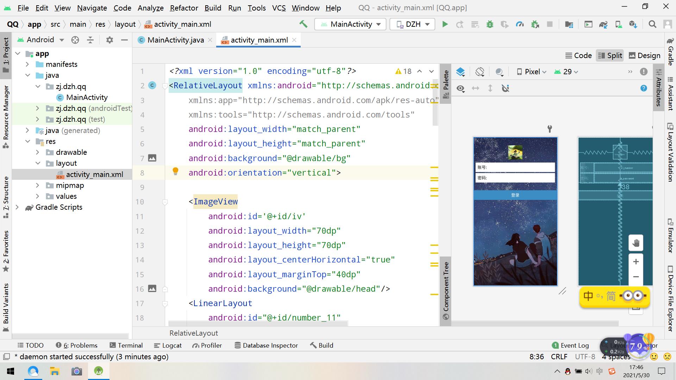Image resolution: width=676 pixels, height=380 pixels.
Task: Switch editor to Split view
Action: coord(610,56)
